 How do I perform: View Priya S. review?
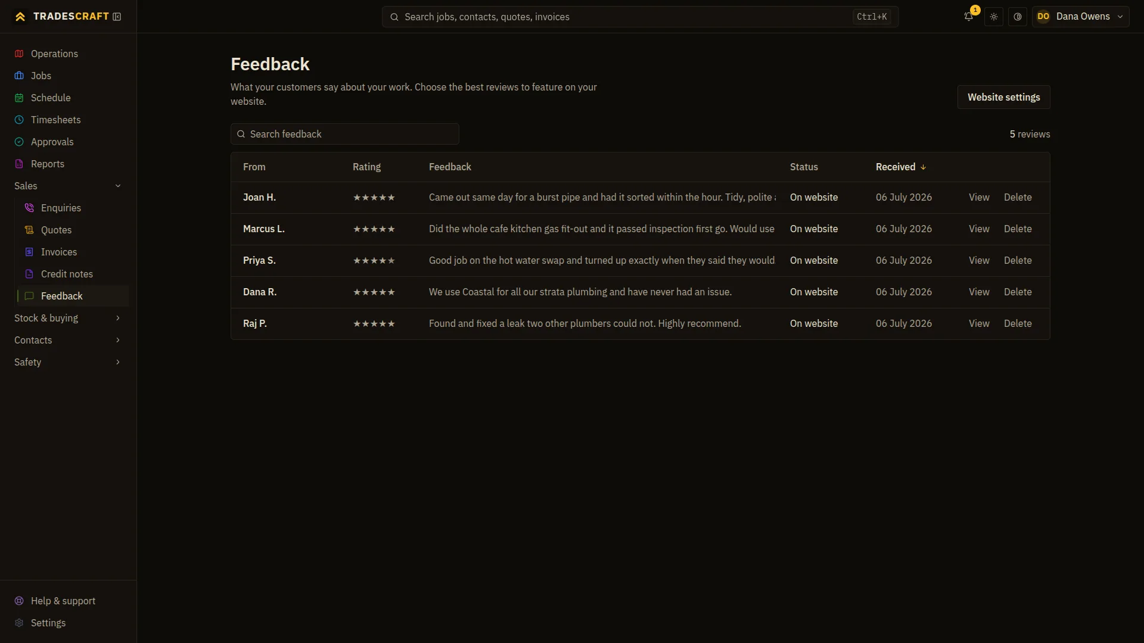tap(979, 260)
